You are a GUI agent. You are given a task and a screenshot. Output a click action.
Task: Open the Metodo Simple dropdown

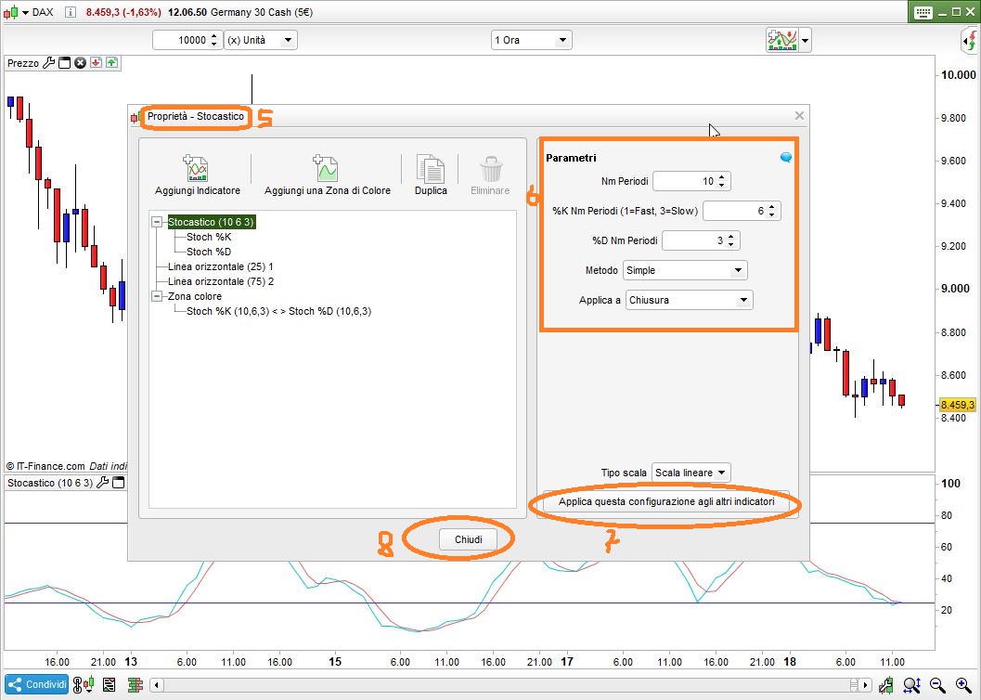(x=685, y=270)
